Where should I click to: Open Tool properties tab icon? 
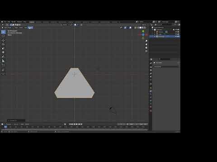tap(151, 63)
